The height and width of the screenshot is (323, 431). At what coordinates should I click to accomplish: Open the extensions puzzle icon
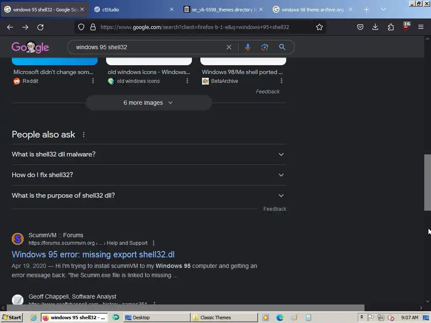pyautogui.click(x=391, y=27)
